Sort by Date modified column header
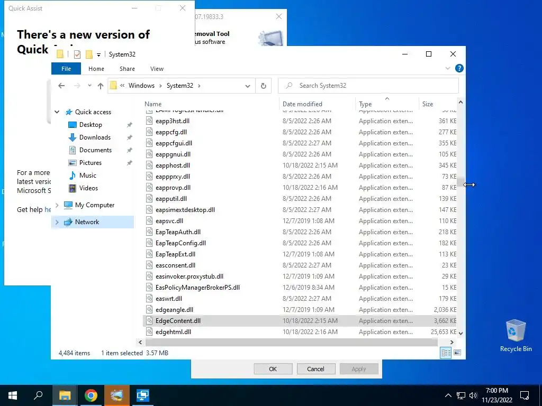The image size is (542, 406). [302, 104]
